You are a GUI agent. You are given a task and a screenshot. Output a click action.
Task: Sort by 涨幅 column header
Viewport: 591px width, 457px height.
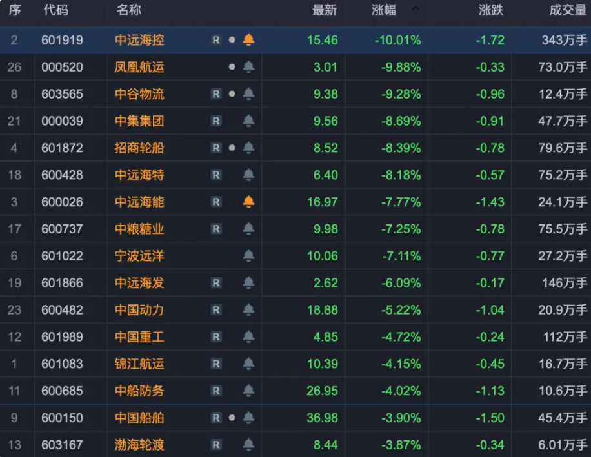click(384, 10)
